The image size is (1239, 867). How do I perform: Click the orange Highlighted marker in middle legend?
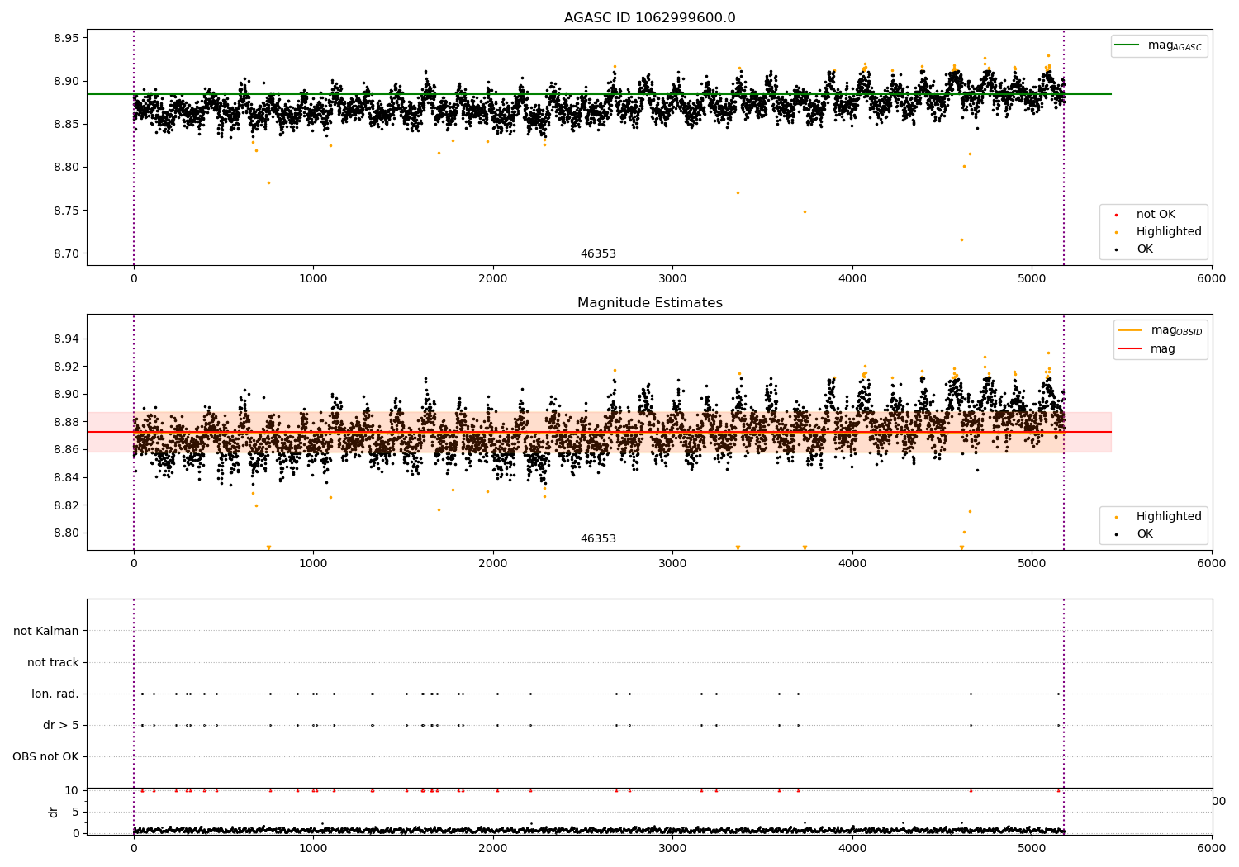(1116, 517)
